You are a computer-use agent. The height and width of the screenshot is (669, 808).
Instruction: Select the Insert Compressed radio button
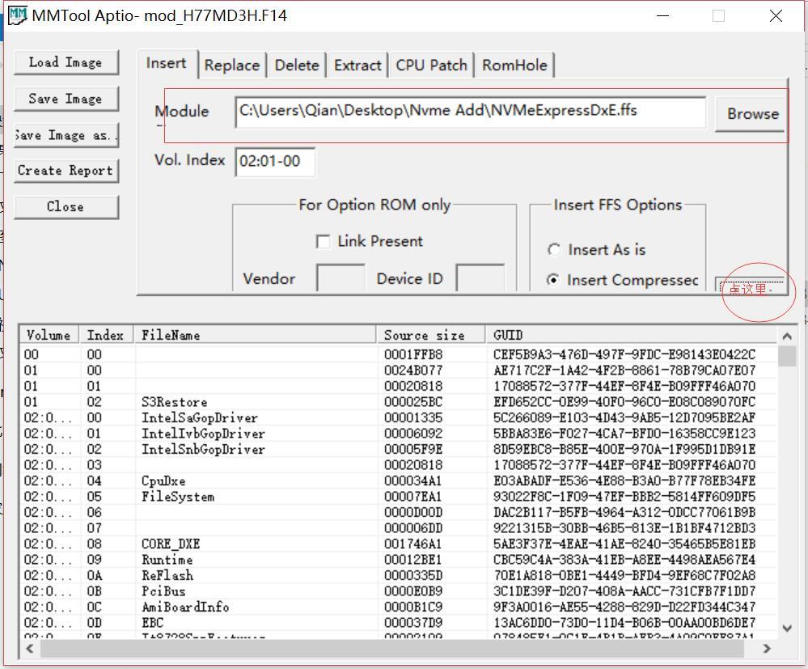pyautogui.click(x=554, y=280)
